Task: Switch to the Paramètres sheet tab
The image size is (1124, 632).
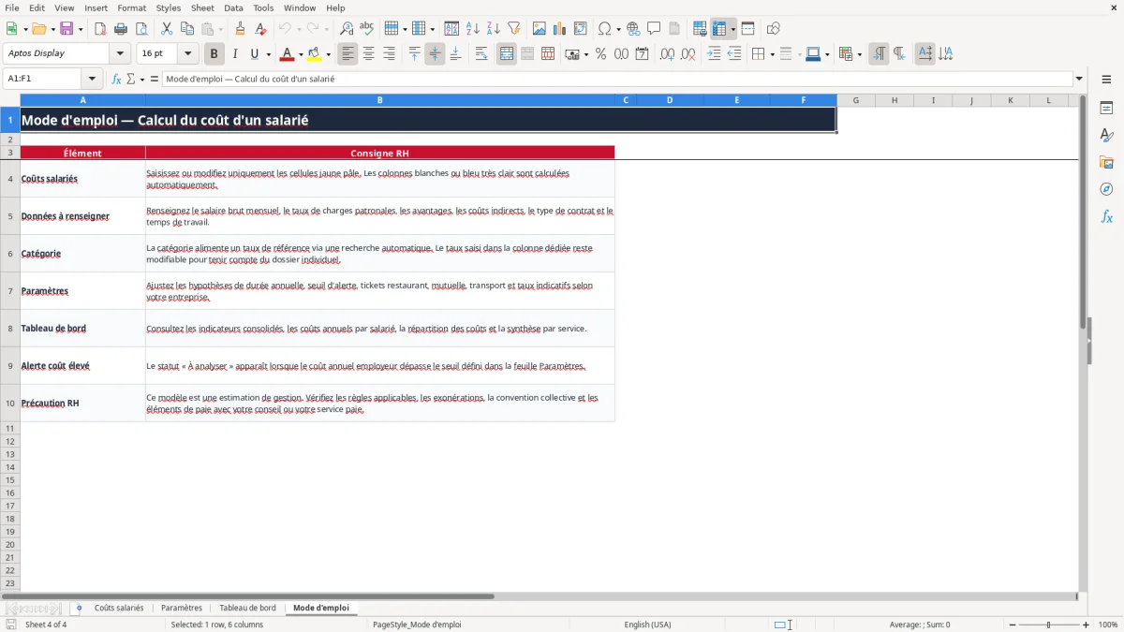Action: pos(182,608)
